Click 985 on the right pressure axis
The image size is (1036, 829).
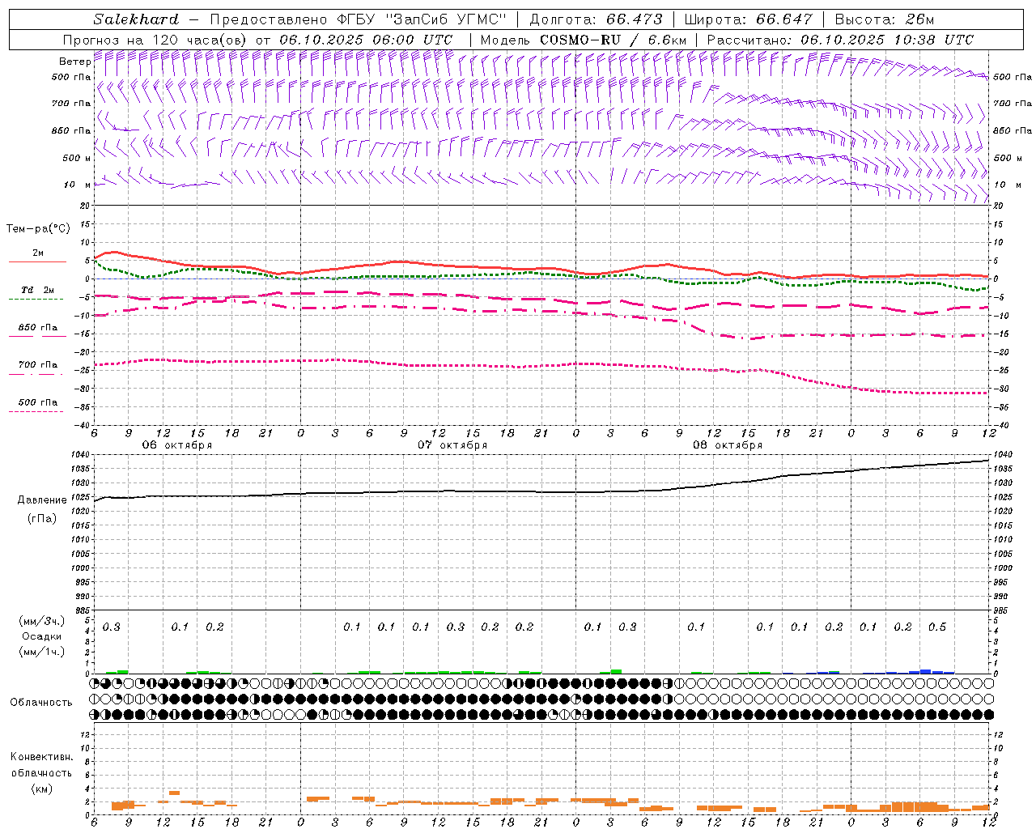point(1002,610)
